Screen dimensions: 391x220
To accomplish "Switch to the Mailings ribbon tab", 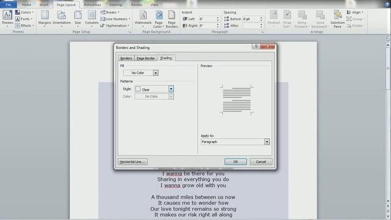I will tap(116, 5).
